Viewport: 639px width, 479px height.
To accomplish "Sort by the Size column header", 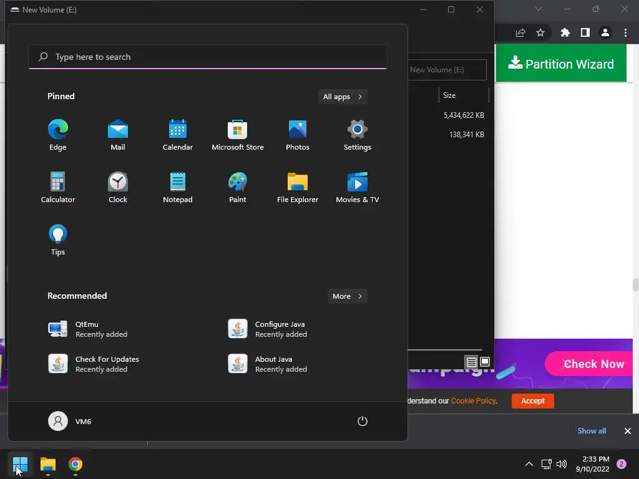I will coord(464,95).
